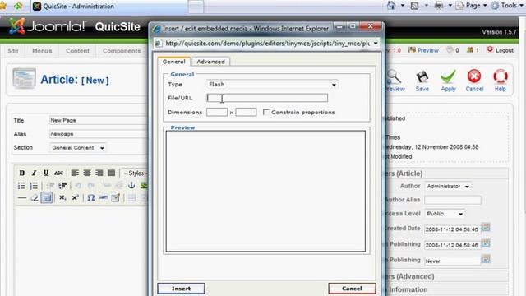Viewport: 526px width, 296px height.
Task: Apply subscript formatting
Action: tap(62, 198)
